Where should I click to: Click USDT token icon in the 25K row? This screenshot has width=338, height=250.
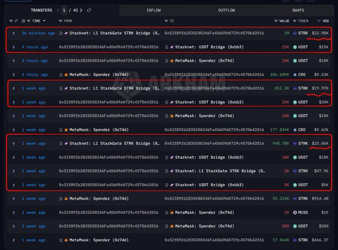coord(295,47)
